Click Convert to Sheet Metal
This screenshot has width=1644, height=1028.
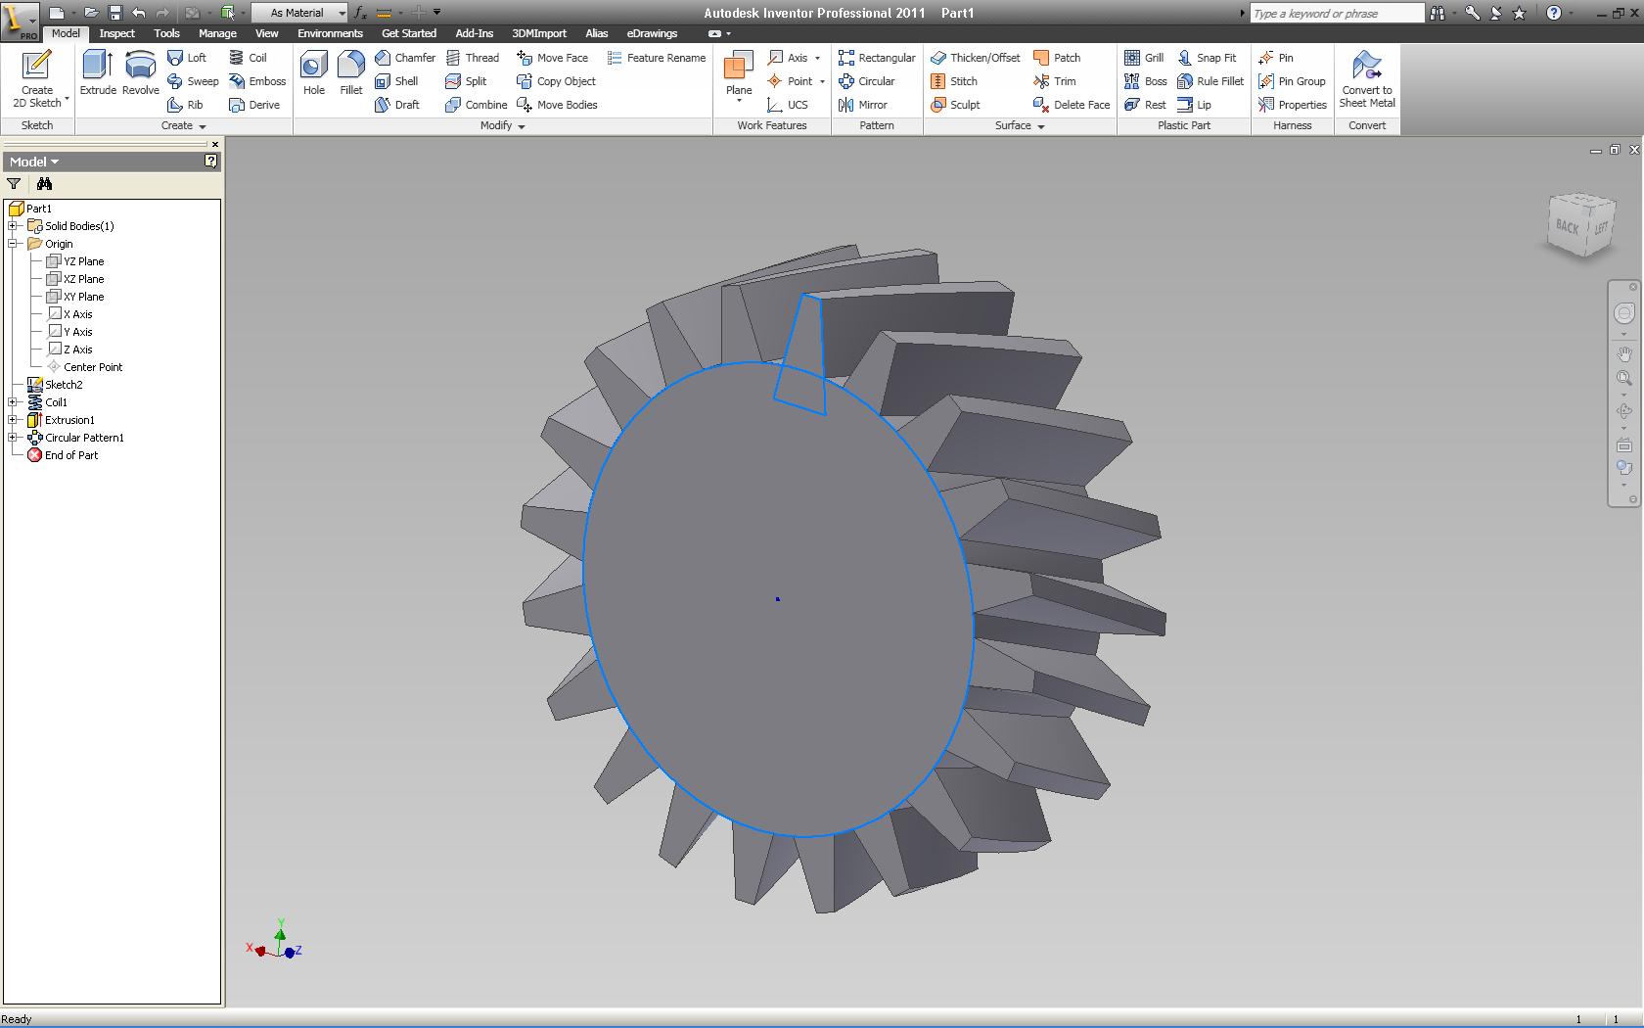[x=1366, y=78]
